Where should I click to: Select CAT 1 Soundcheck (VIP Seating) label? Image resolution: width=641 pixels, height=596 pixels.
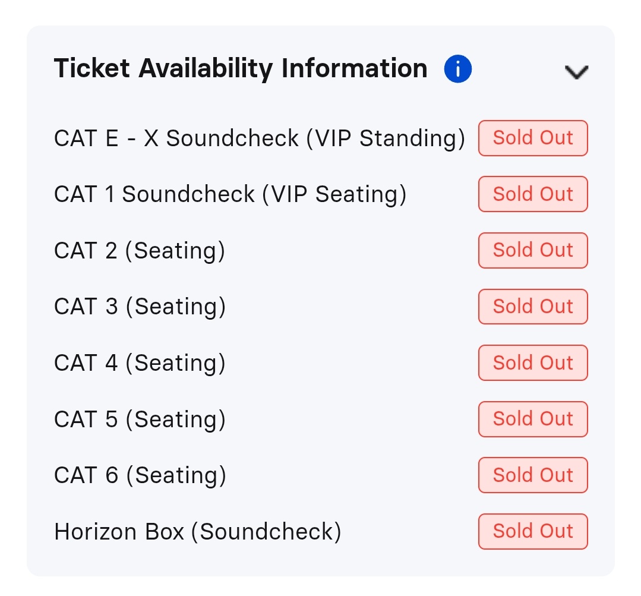230,194
